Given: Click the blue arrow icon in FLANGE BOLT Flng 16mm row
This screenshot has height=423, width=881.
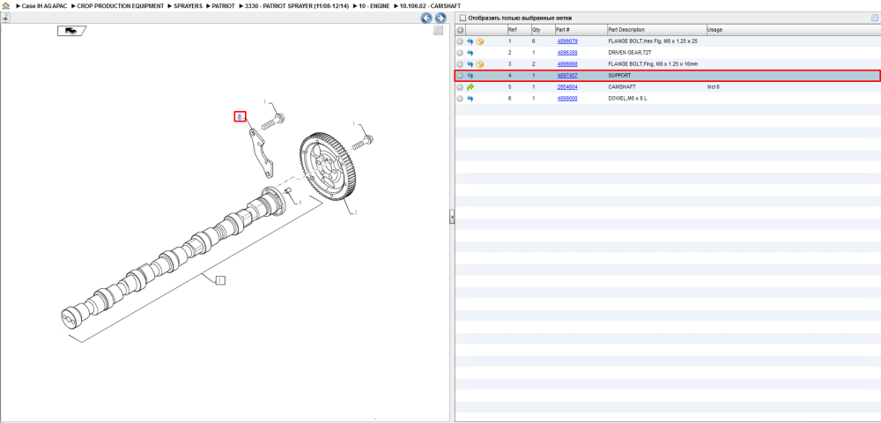Looking at the screenshot, I should [x=470, y=64].
